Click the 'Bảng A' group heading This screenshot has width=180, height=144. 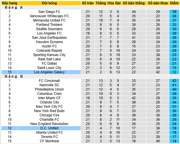click(x=14, y=7)
